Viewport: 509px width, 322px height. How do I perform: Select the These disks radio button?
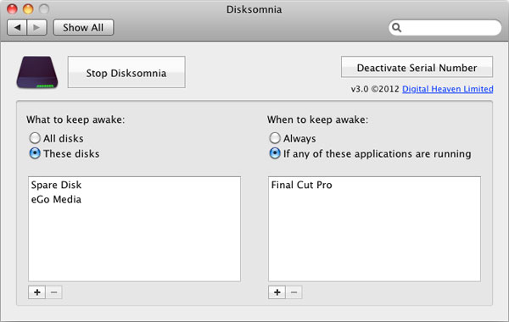click(x=35, y=153)
